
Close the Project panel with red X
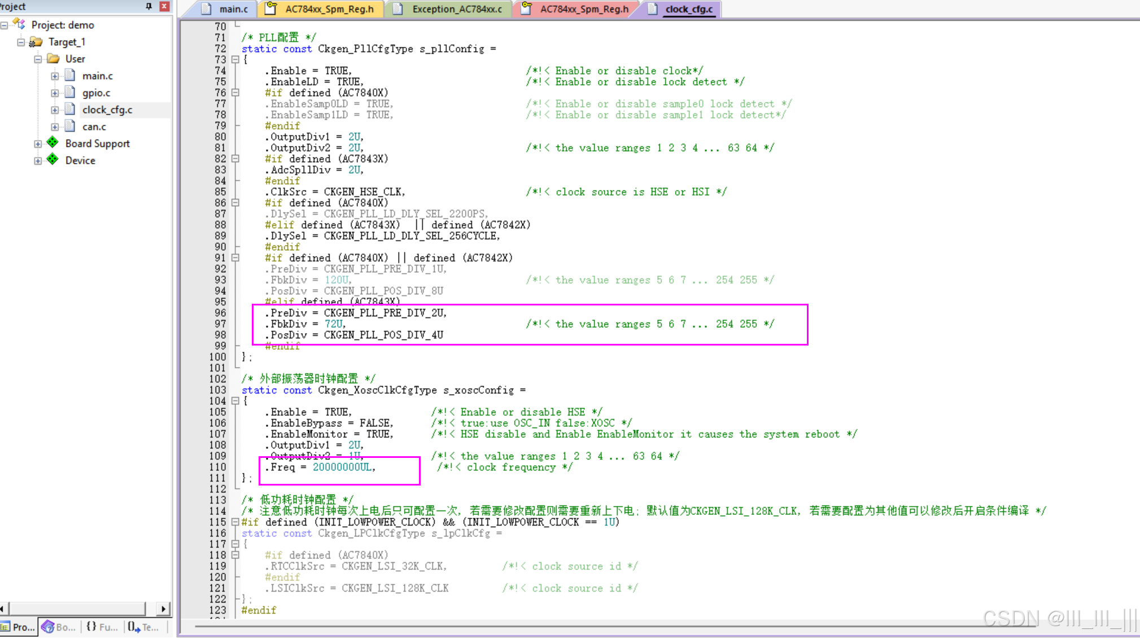(x=164, y=6)
